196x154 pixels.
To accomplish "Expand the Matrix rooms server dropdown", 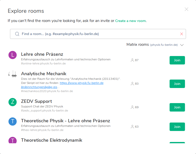I will [x=155, y=45].
